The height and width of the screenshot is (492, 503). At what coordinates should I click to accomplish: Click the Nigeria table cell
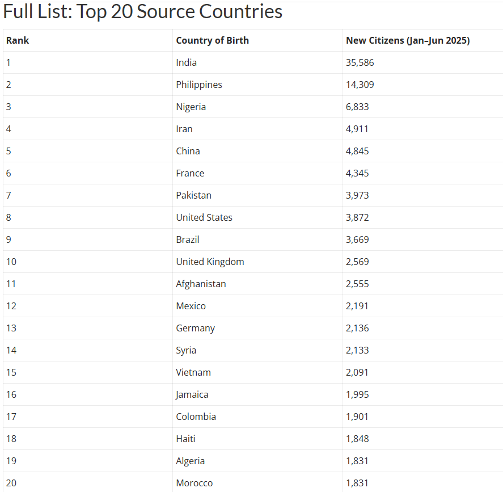(x=191, y=107)
